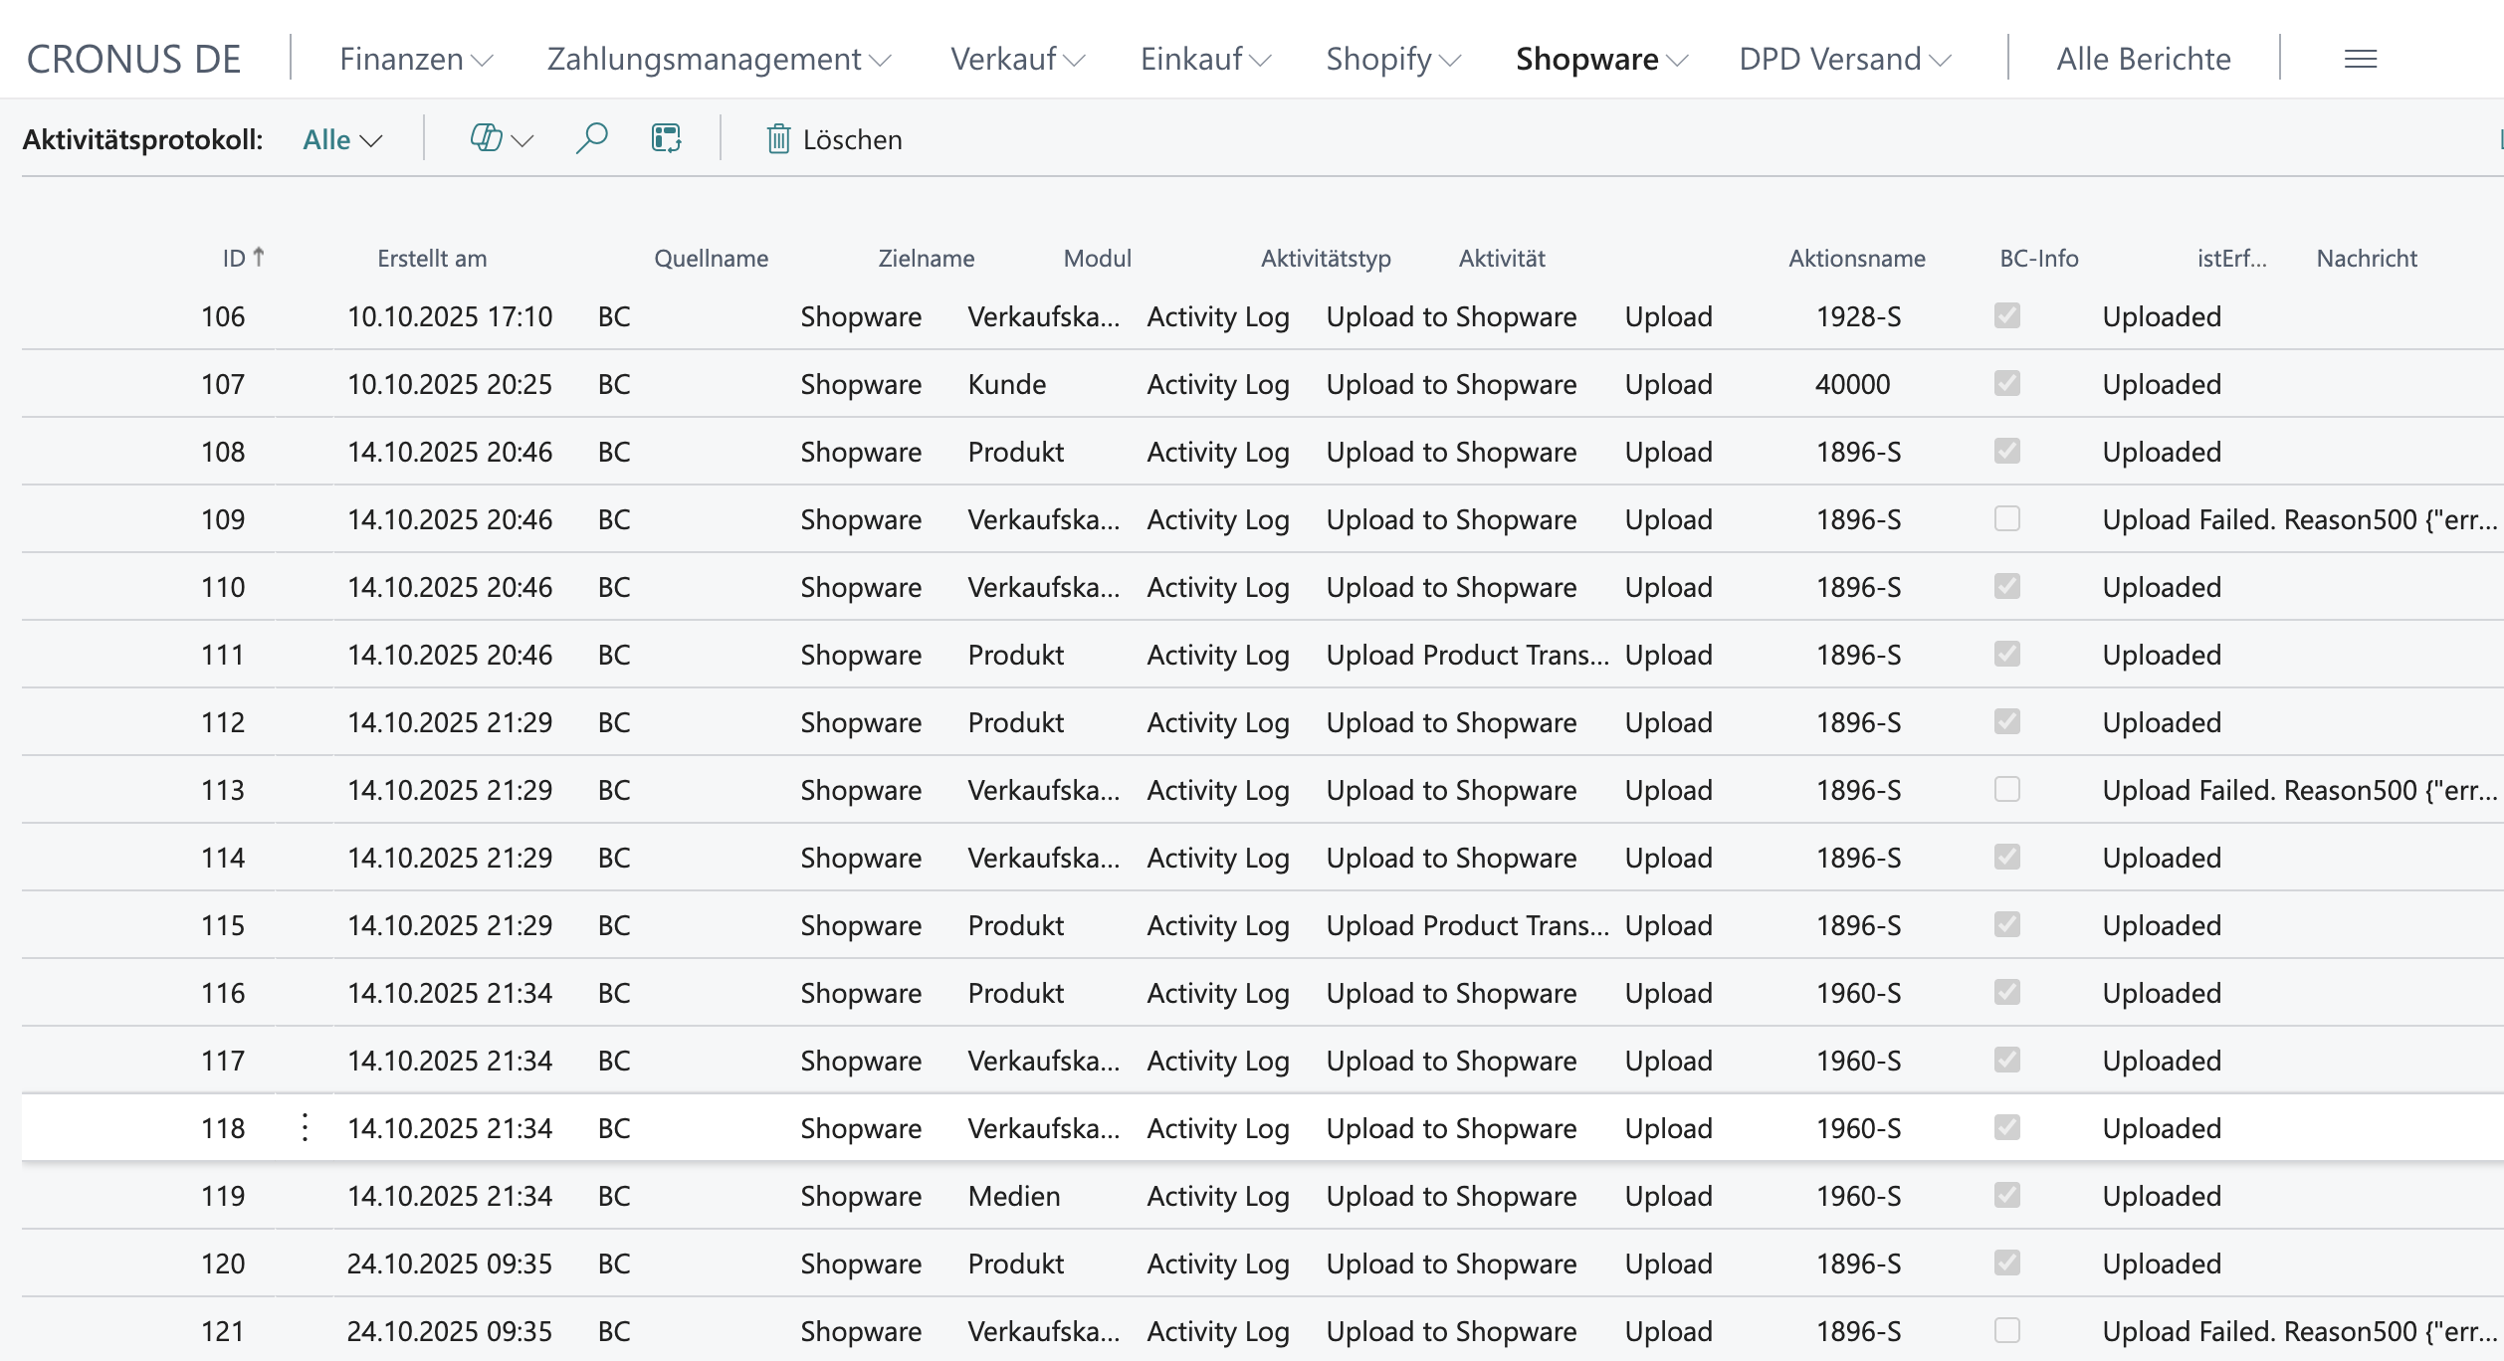Select ID cell 109
Image resolution: width=2504 pixels, height=1361 pixels.
coord(223,519)
